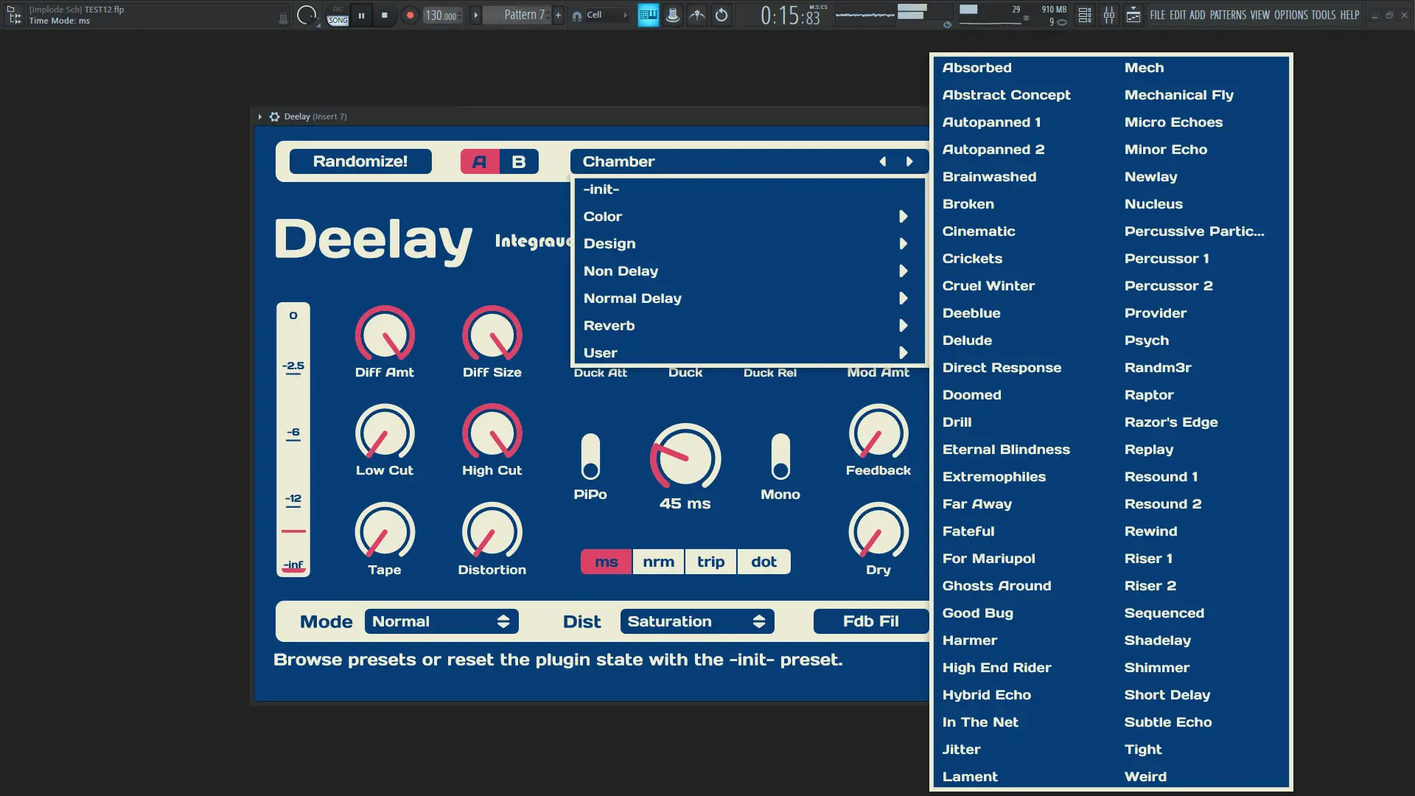Go to next preset with right arrow

click(x=909, y=161)
